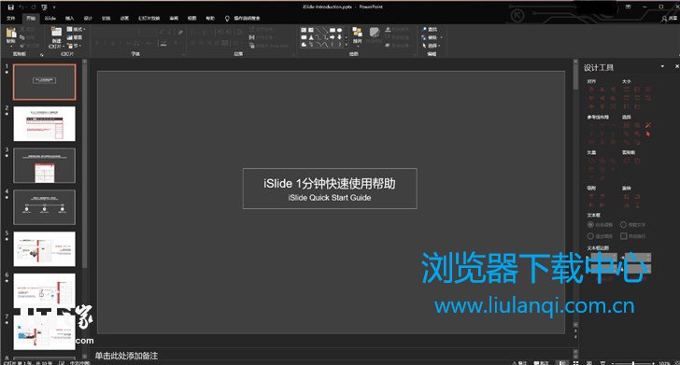Select the down arrow shape in gallery
Viewport: 680px width, 365px height.
pos(339,37)
